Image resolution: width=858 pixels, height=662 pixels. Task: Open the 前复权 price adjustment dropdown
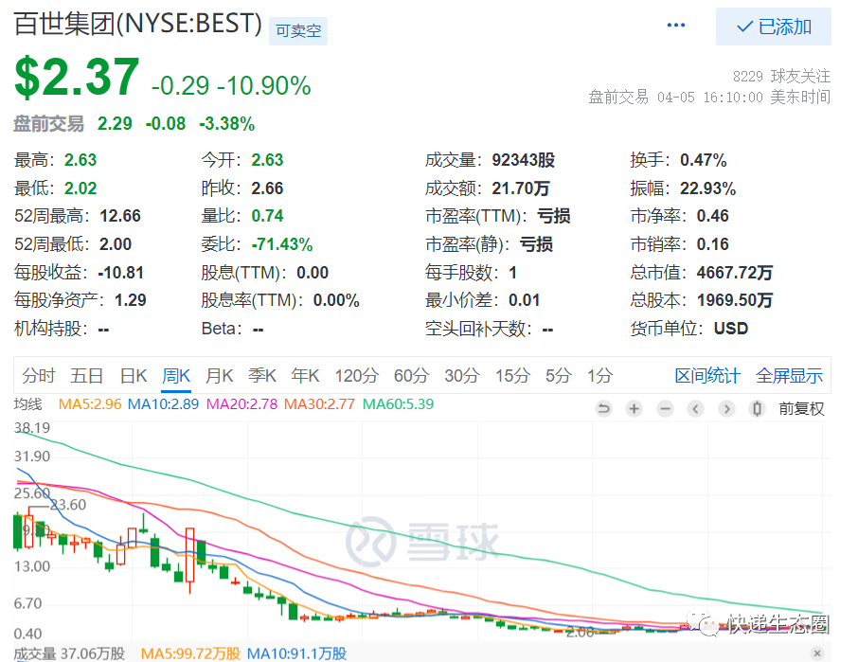(x=801, y=409)
